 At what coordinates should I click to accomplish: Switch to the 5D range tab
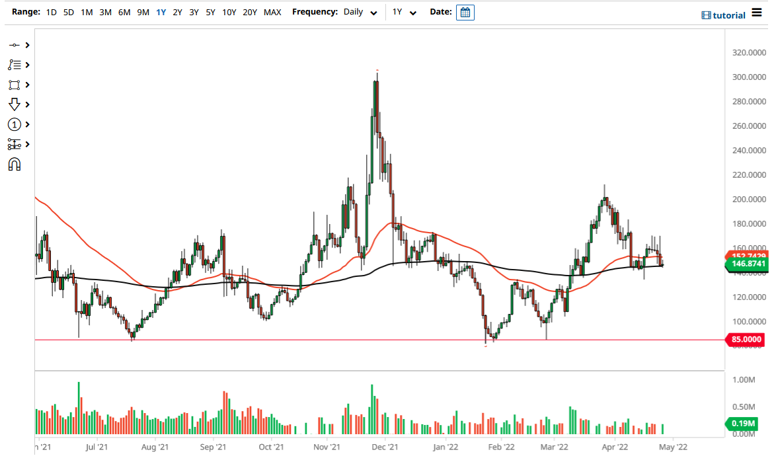tap(68, 12)
